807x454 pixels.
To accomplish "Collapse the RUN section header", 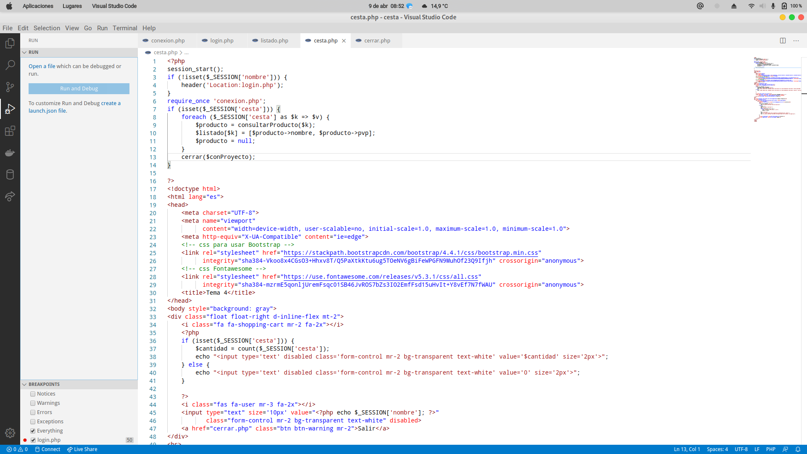I will pyautogui.click(x=79, y=52).
